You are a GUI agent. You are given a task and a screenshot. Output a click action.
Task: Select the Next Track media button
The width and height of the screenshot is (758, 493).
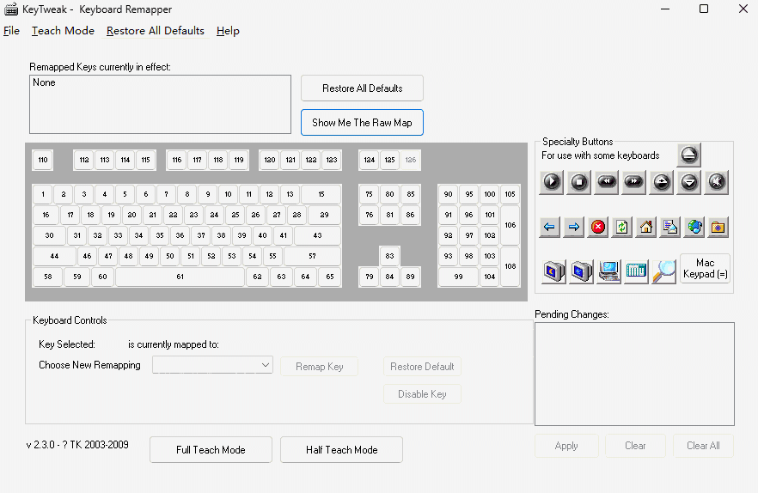634,181
